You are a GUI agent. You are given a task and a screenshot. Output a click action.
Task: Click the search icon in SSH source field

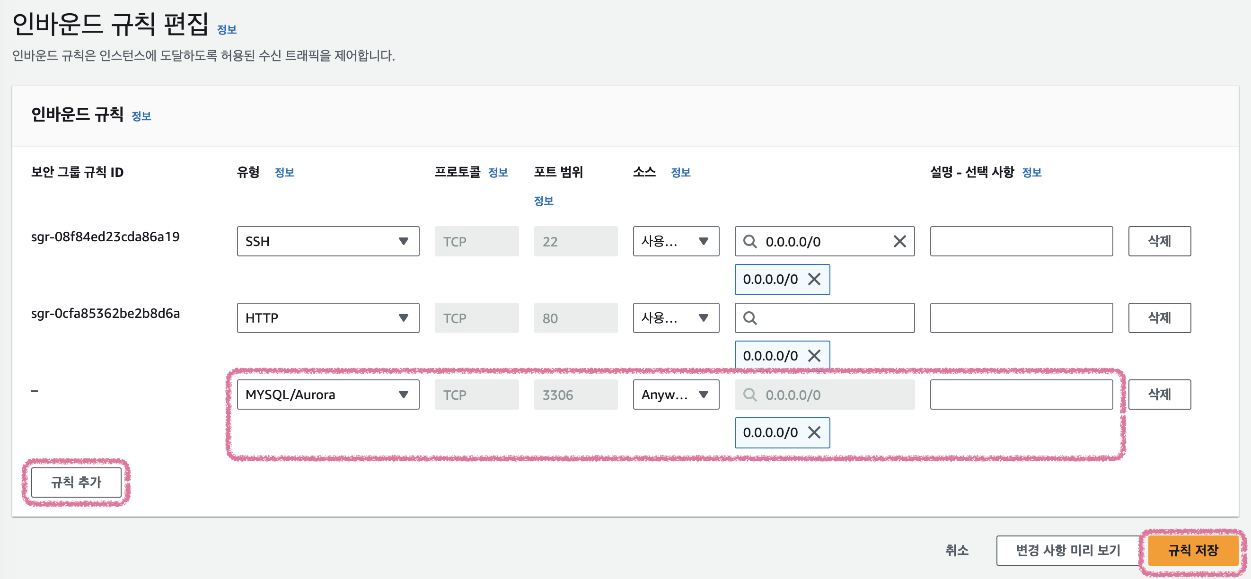click(750, 241)
